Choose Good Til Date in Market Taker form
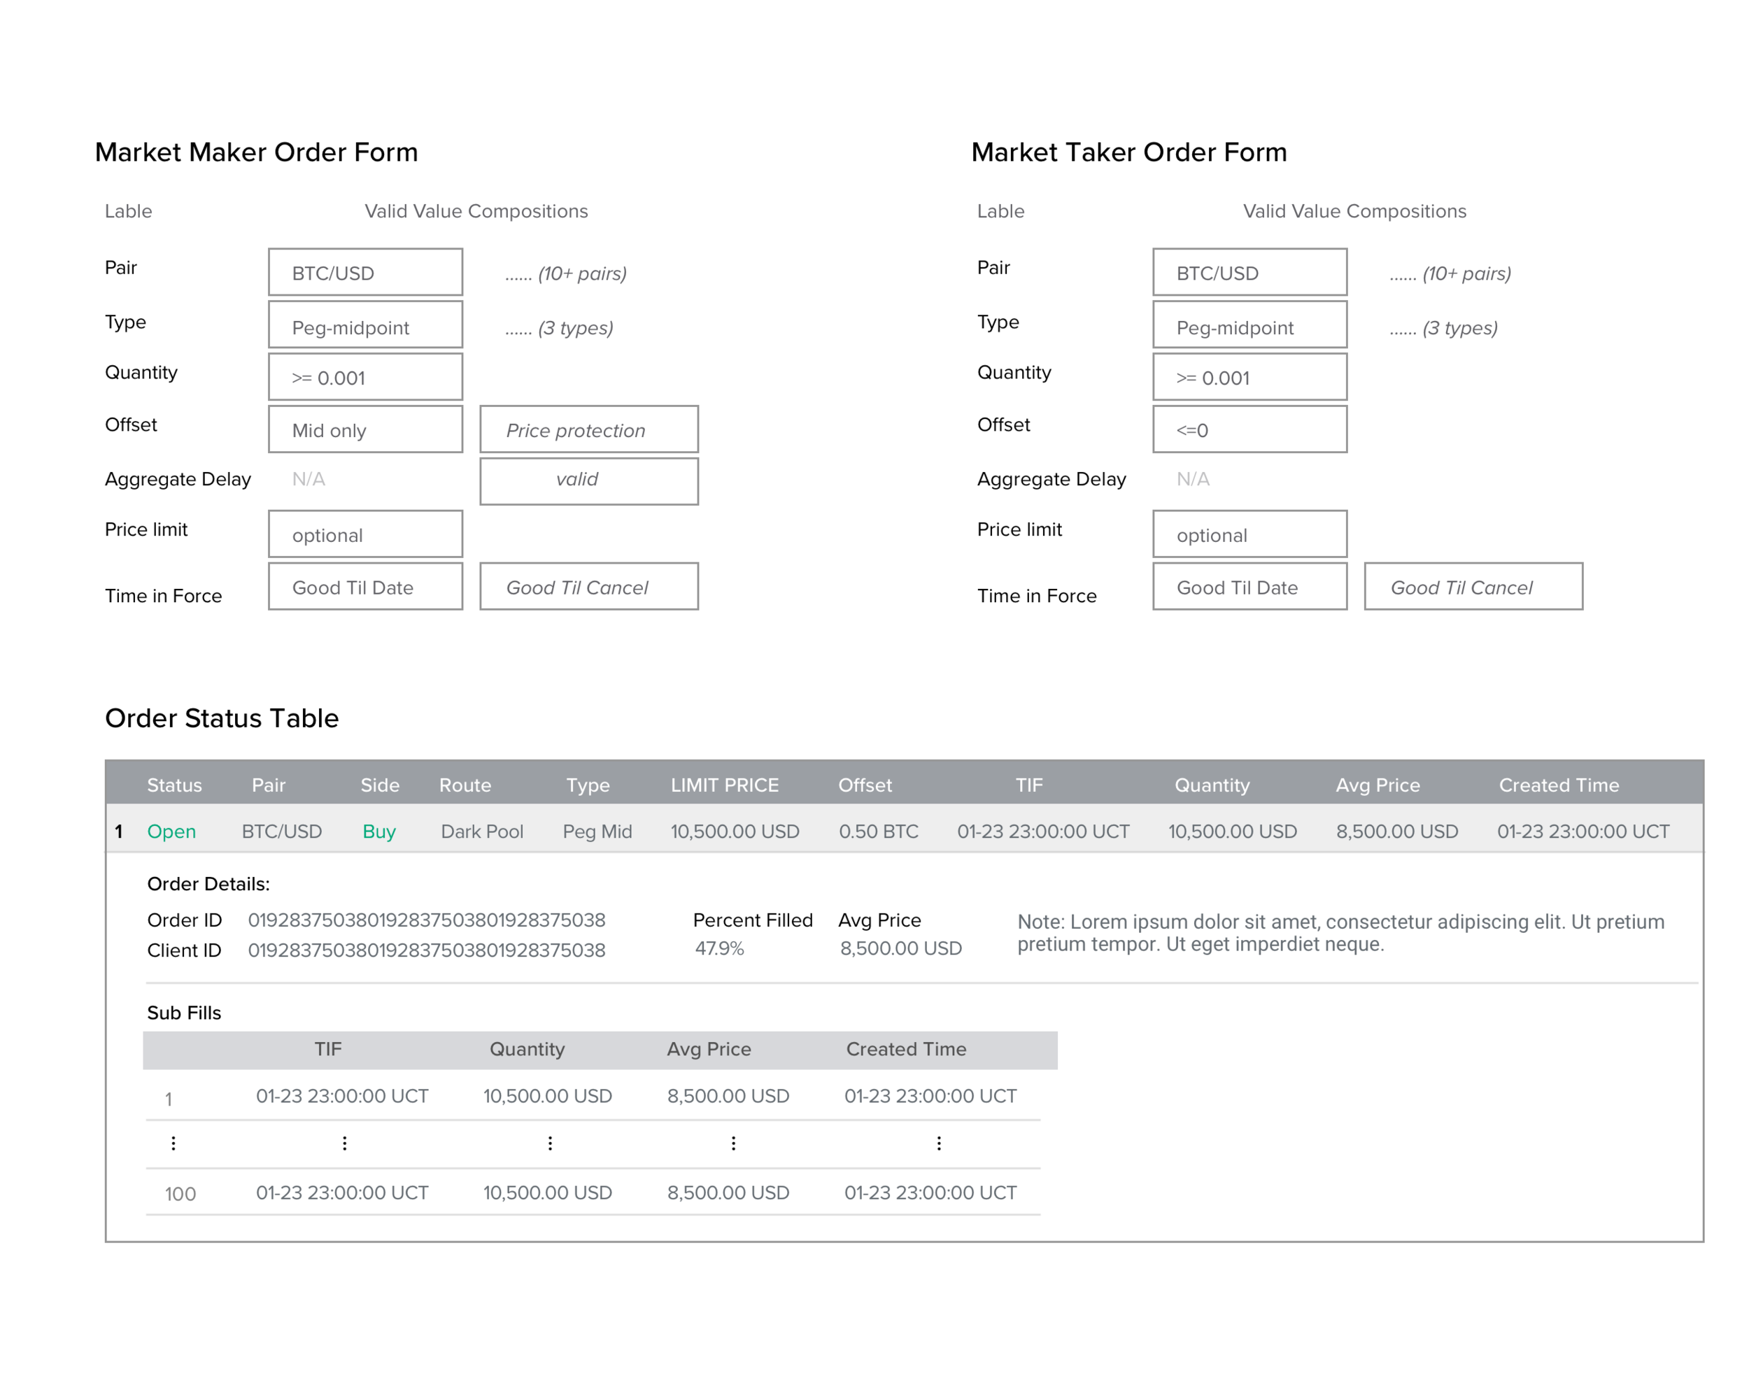 [1249, 587]
